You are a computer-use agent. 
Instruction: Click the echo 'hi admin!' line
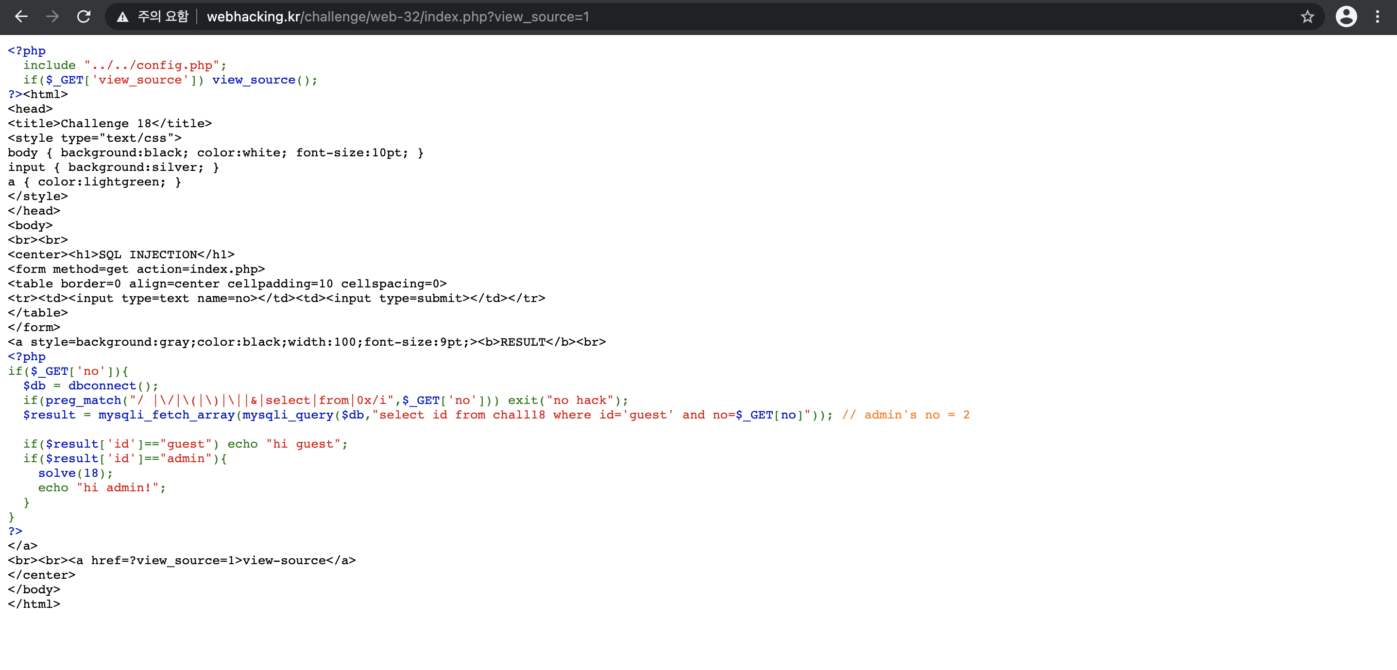(102, 488)
